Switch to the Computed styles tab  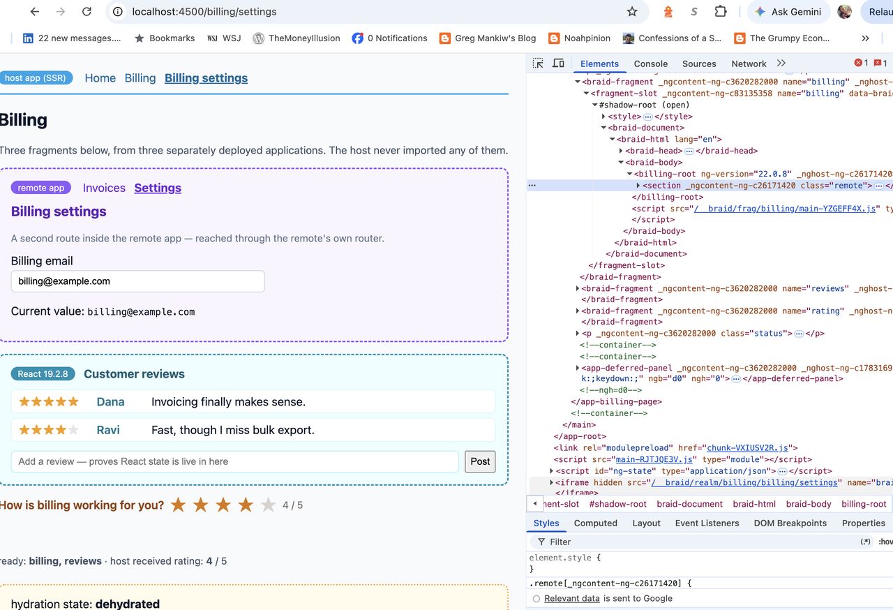pos(595,523)
